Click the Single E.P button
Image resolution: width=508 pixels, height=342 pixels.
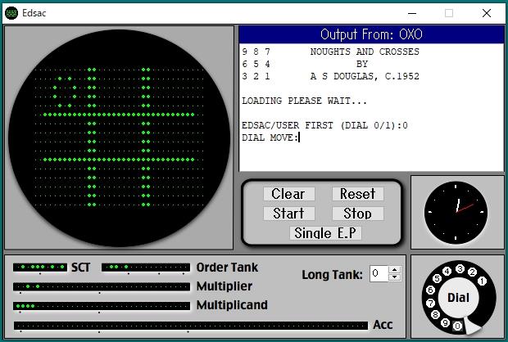point(325,233)
